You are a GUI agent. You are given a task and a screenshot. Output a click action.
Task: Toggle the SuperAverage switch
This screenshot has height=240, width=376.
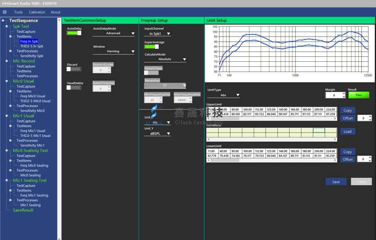[151, 47]
